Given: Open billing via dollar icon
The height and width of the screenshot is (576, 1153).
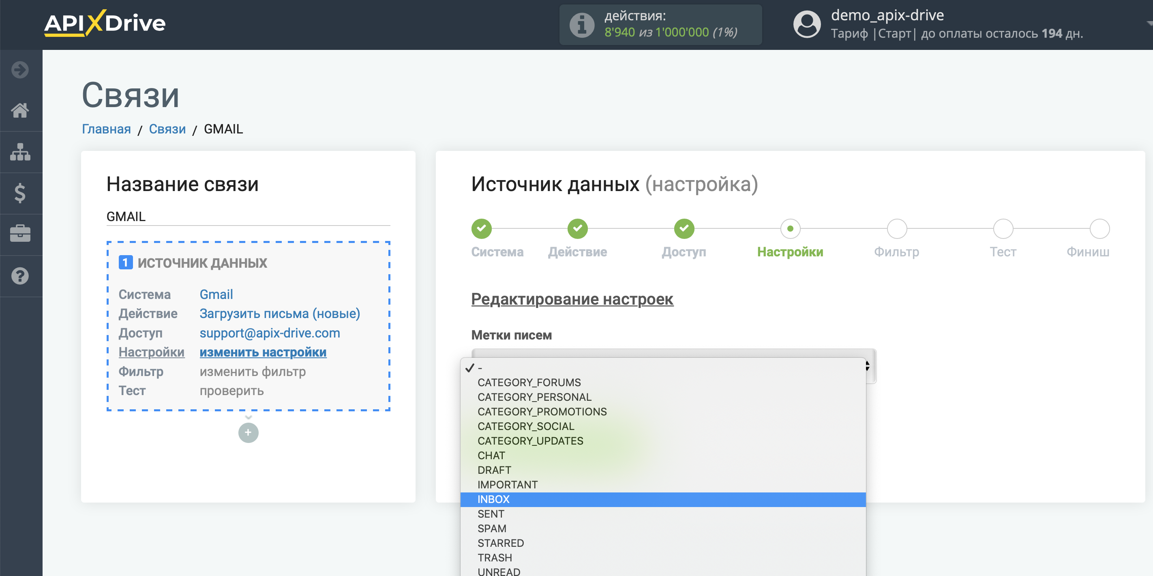Looking at the screenshot, I should coord(20,193).
